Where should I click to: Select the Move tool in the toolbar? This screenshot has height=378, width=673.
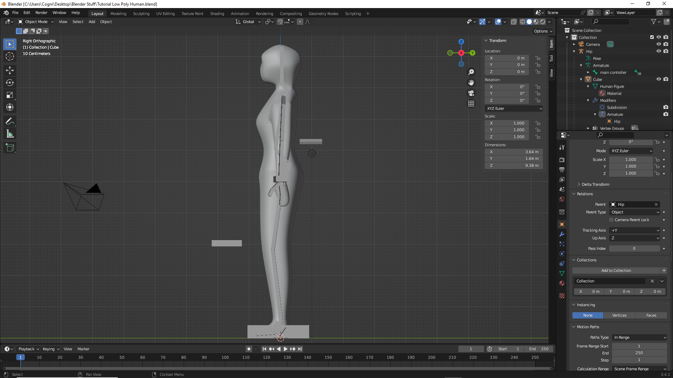[9, 70]
